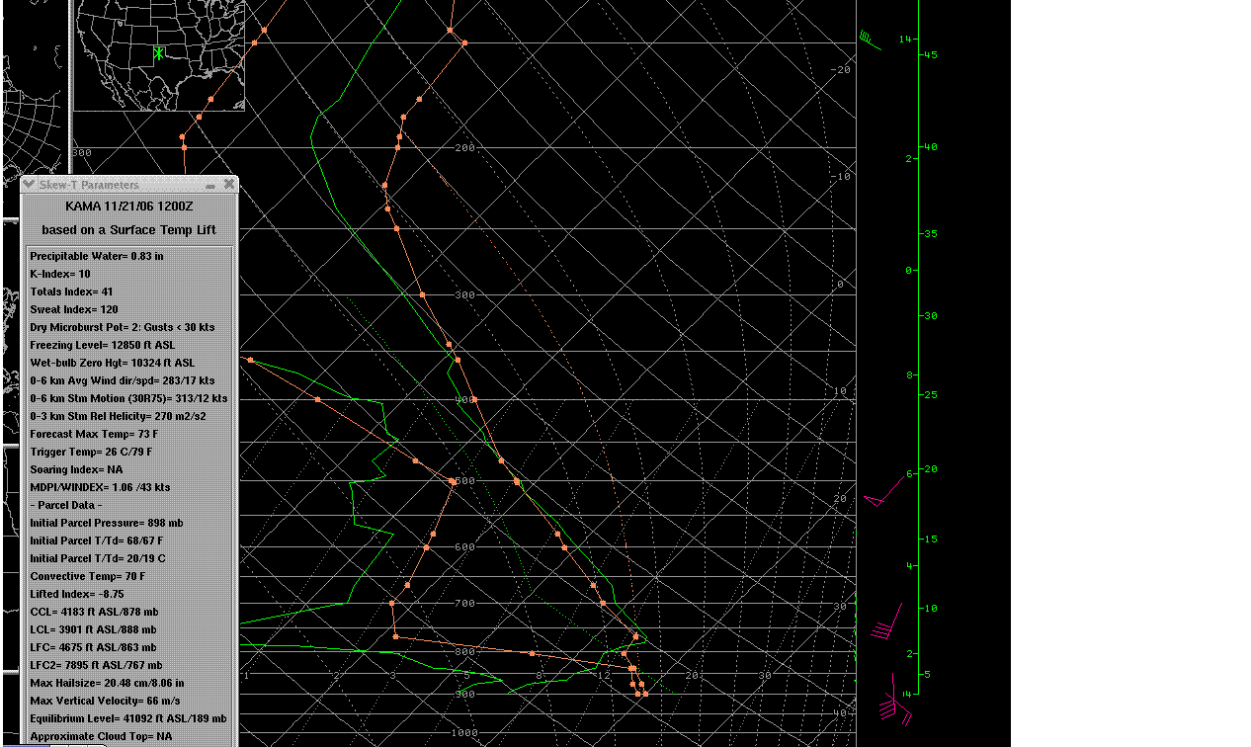The width and height of the screenshot is (1251, 747).
Task: Click the 0-6 km Stm Motion (30R75) row
Action: pyautogui.click(x=129, y=398)
